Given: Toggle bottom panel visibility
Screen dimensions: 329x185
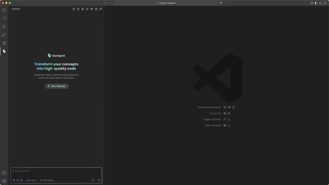Looking at the screenshot, I should [x=321, y=3].
